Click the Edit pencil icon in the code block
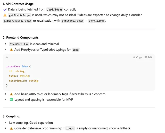This screenshot has width=165, height=133. point(146,57)
